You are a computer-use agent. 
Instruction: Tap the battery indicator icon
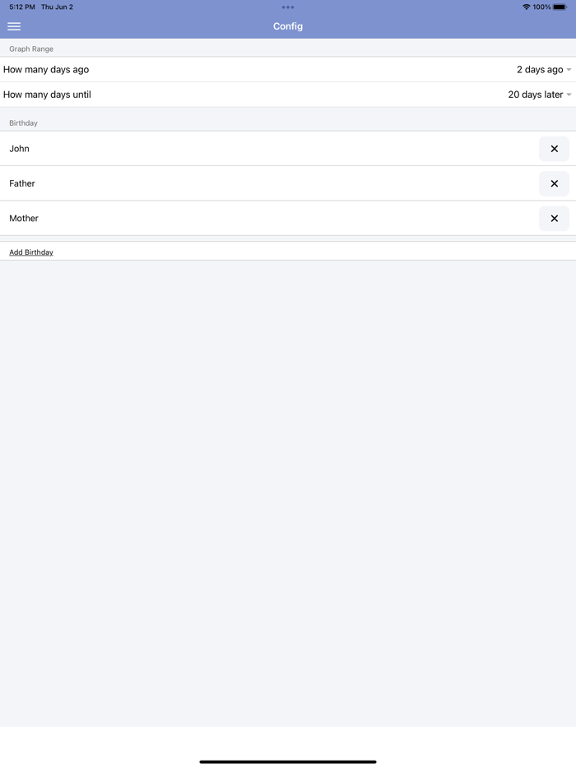[561, 7]
